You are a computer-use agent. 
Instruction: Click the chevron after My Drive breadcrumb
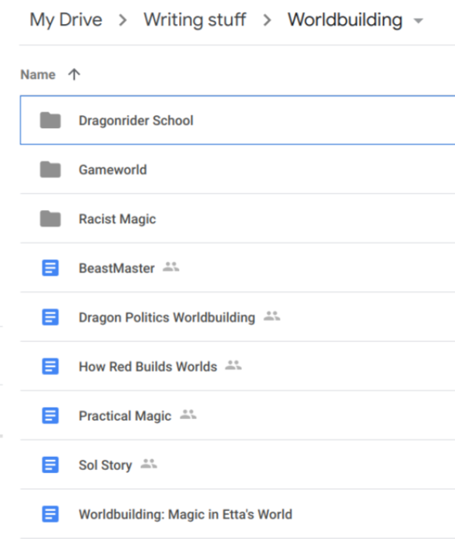(123, 21)
